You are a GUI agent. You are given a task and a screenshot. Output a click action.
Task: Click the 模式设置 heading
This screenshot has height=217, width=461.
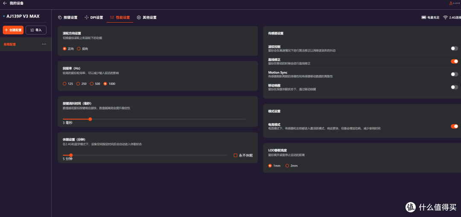(274, 111)
